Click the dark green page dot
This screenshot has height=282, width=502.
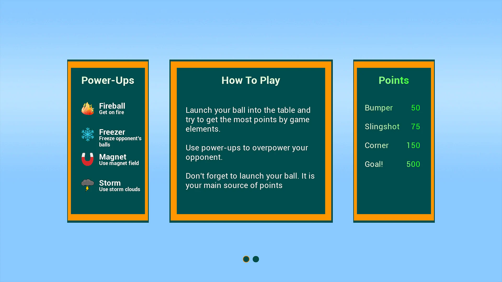(x=256, y=259)
